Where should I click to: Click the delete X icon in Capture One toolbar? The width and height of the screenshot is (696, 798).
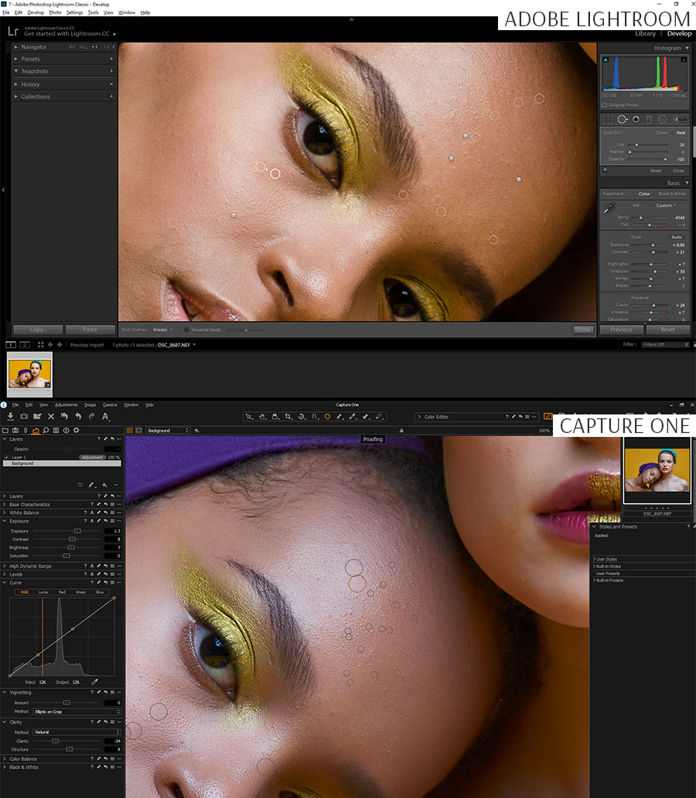[x=51, y=416]
